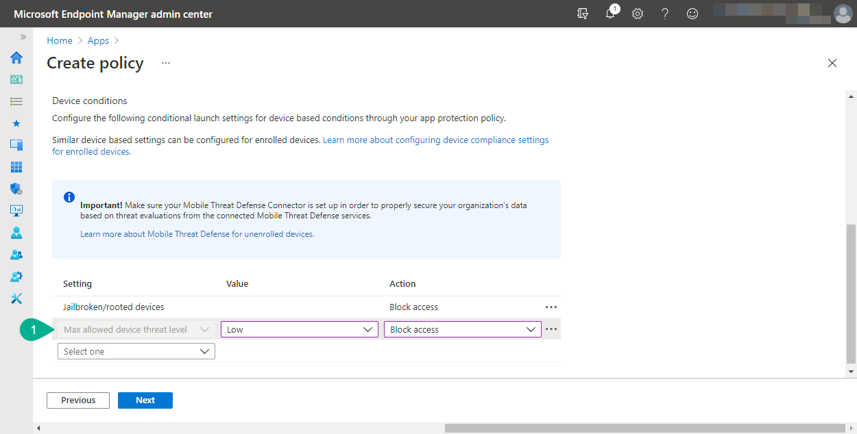Open notifications from the bell icon
The height and width of the screenshot is (434, 857).
point(610,14)
